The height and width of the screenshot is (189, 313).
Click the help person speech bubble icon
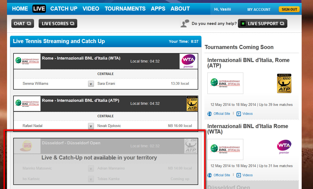(185, 24)
